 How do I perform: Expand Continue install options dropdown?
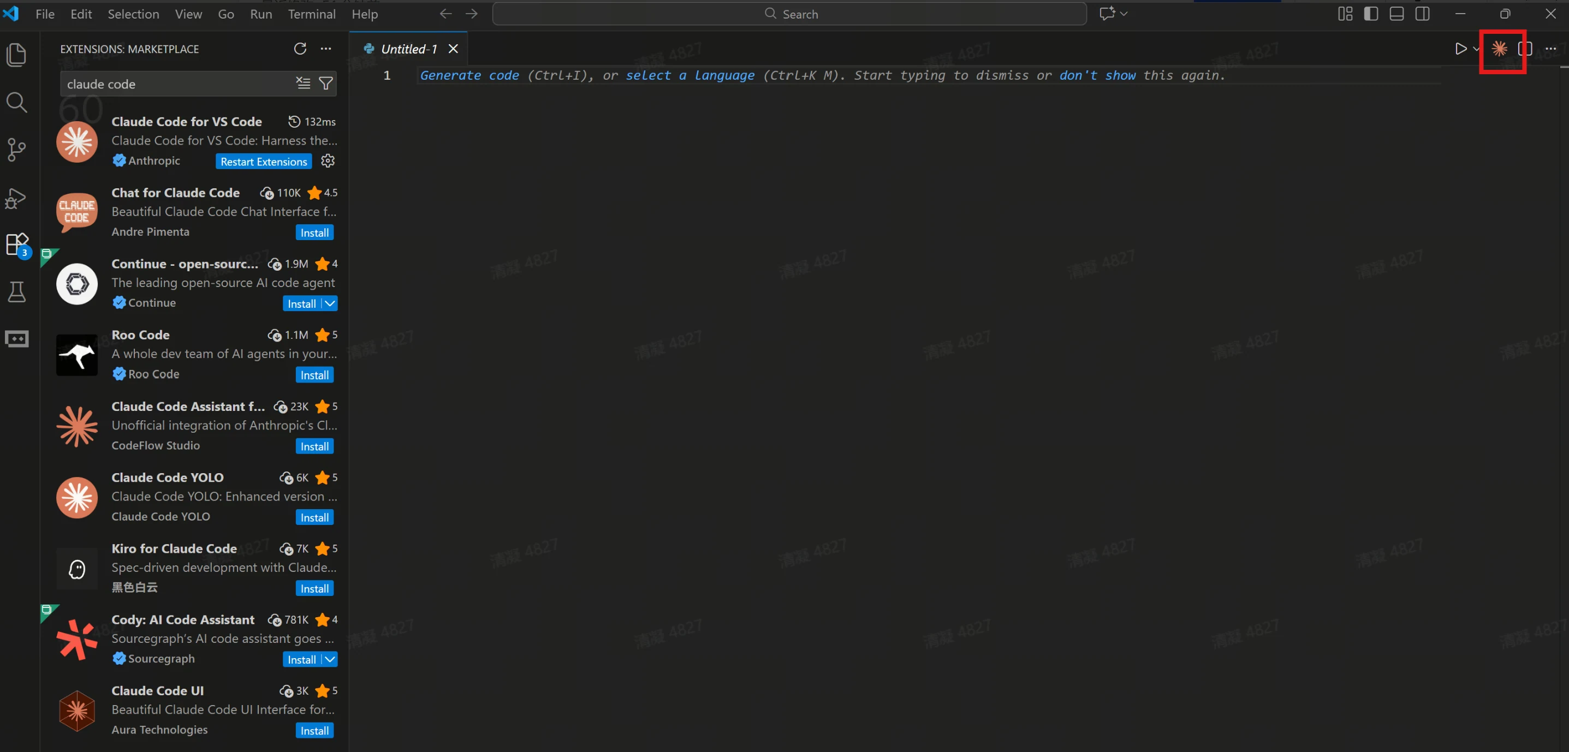coord(330,303)
